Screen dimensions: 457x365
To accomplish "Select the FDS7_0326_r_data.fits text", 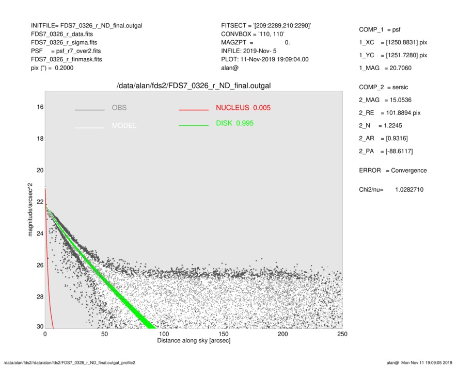I will click(62, 34).
